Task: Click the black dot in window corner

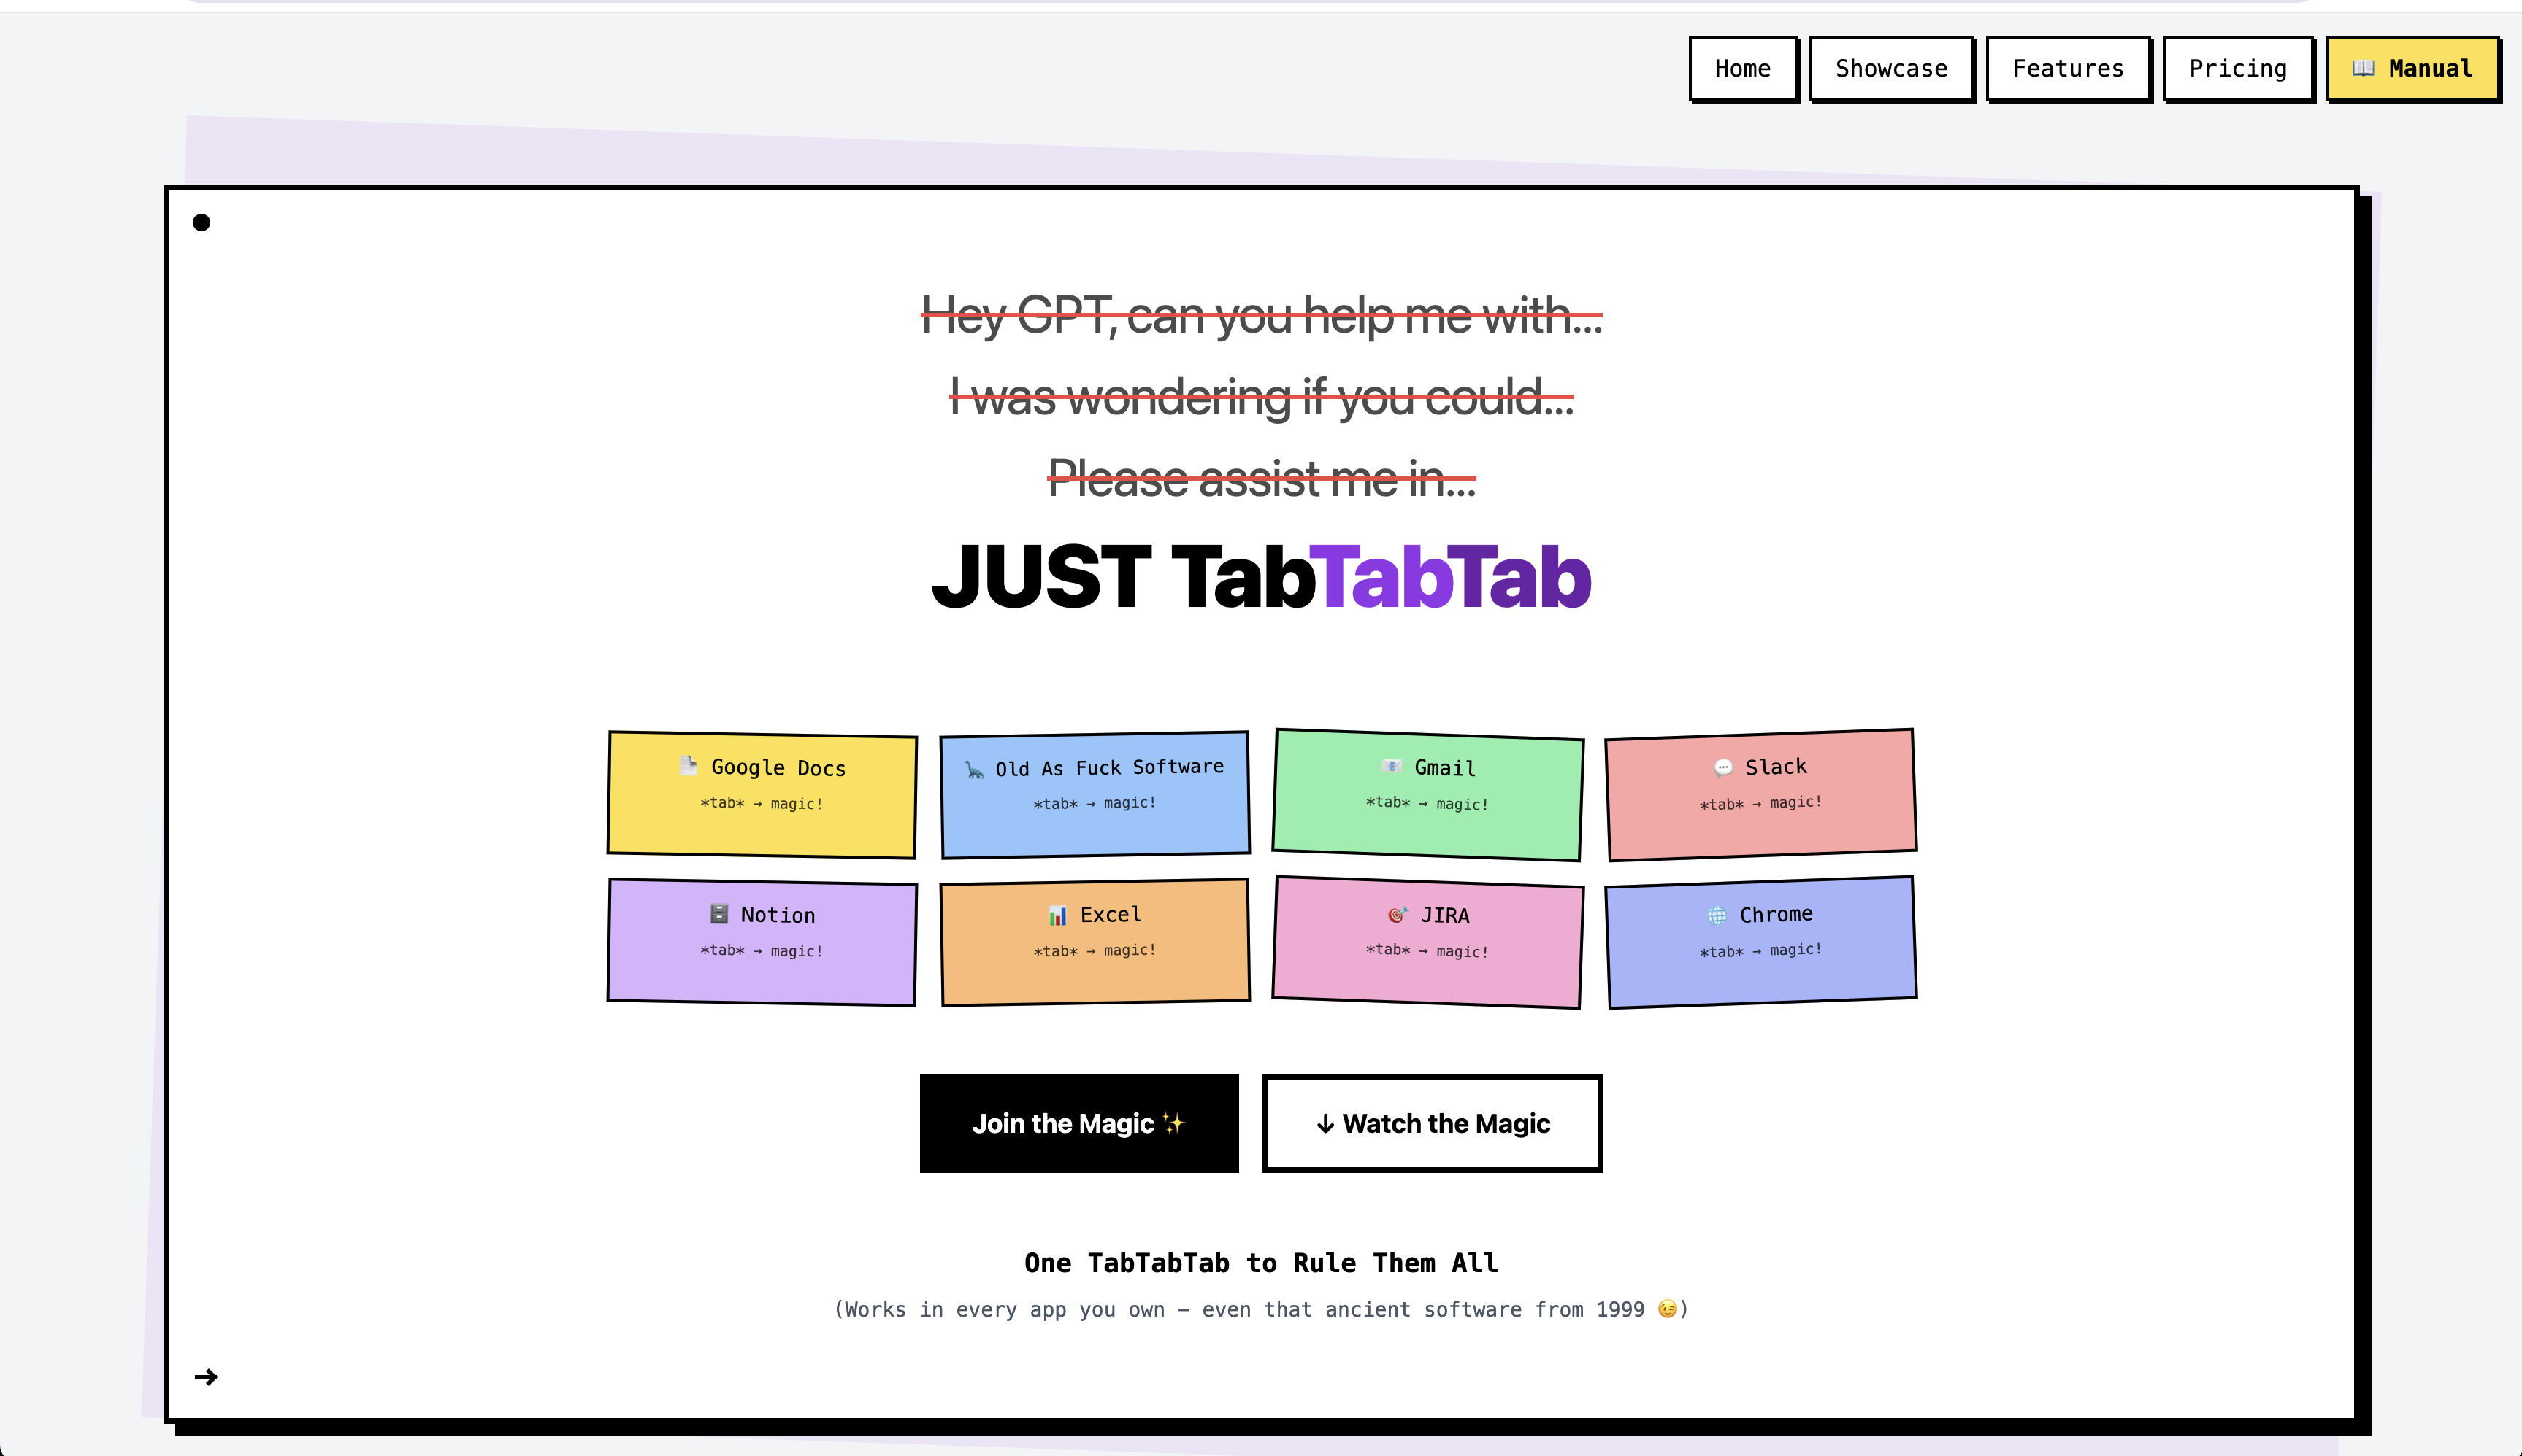Action: [x=201, y=222]
